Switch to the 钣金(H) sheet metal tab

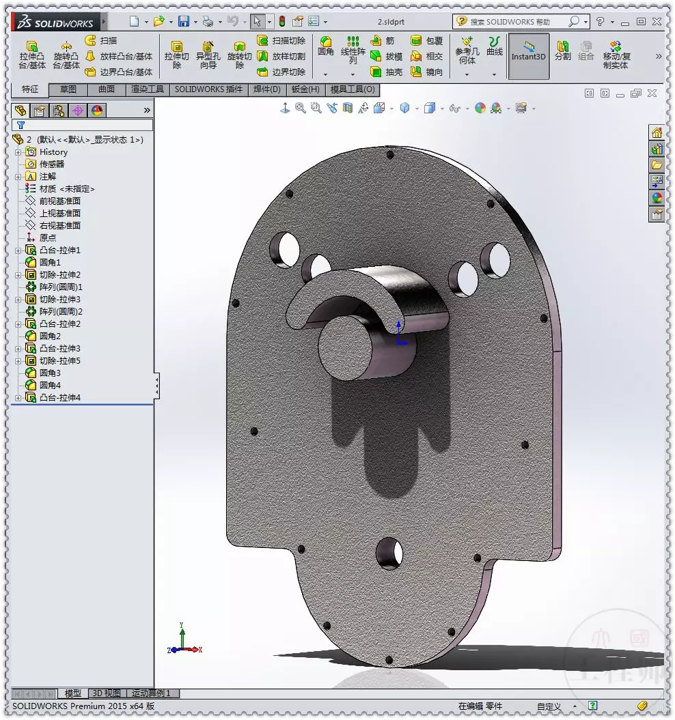coord(305,89)
